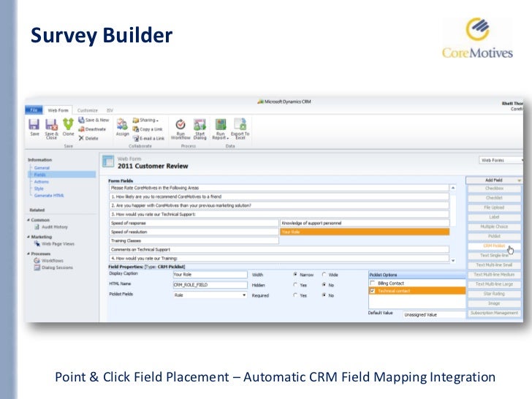
Task: Set Hidden to No
Action: coord(324,285)
